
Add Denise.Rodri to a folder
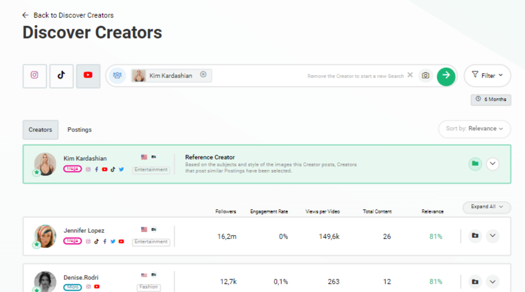475,282
